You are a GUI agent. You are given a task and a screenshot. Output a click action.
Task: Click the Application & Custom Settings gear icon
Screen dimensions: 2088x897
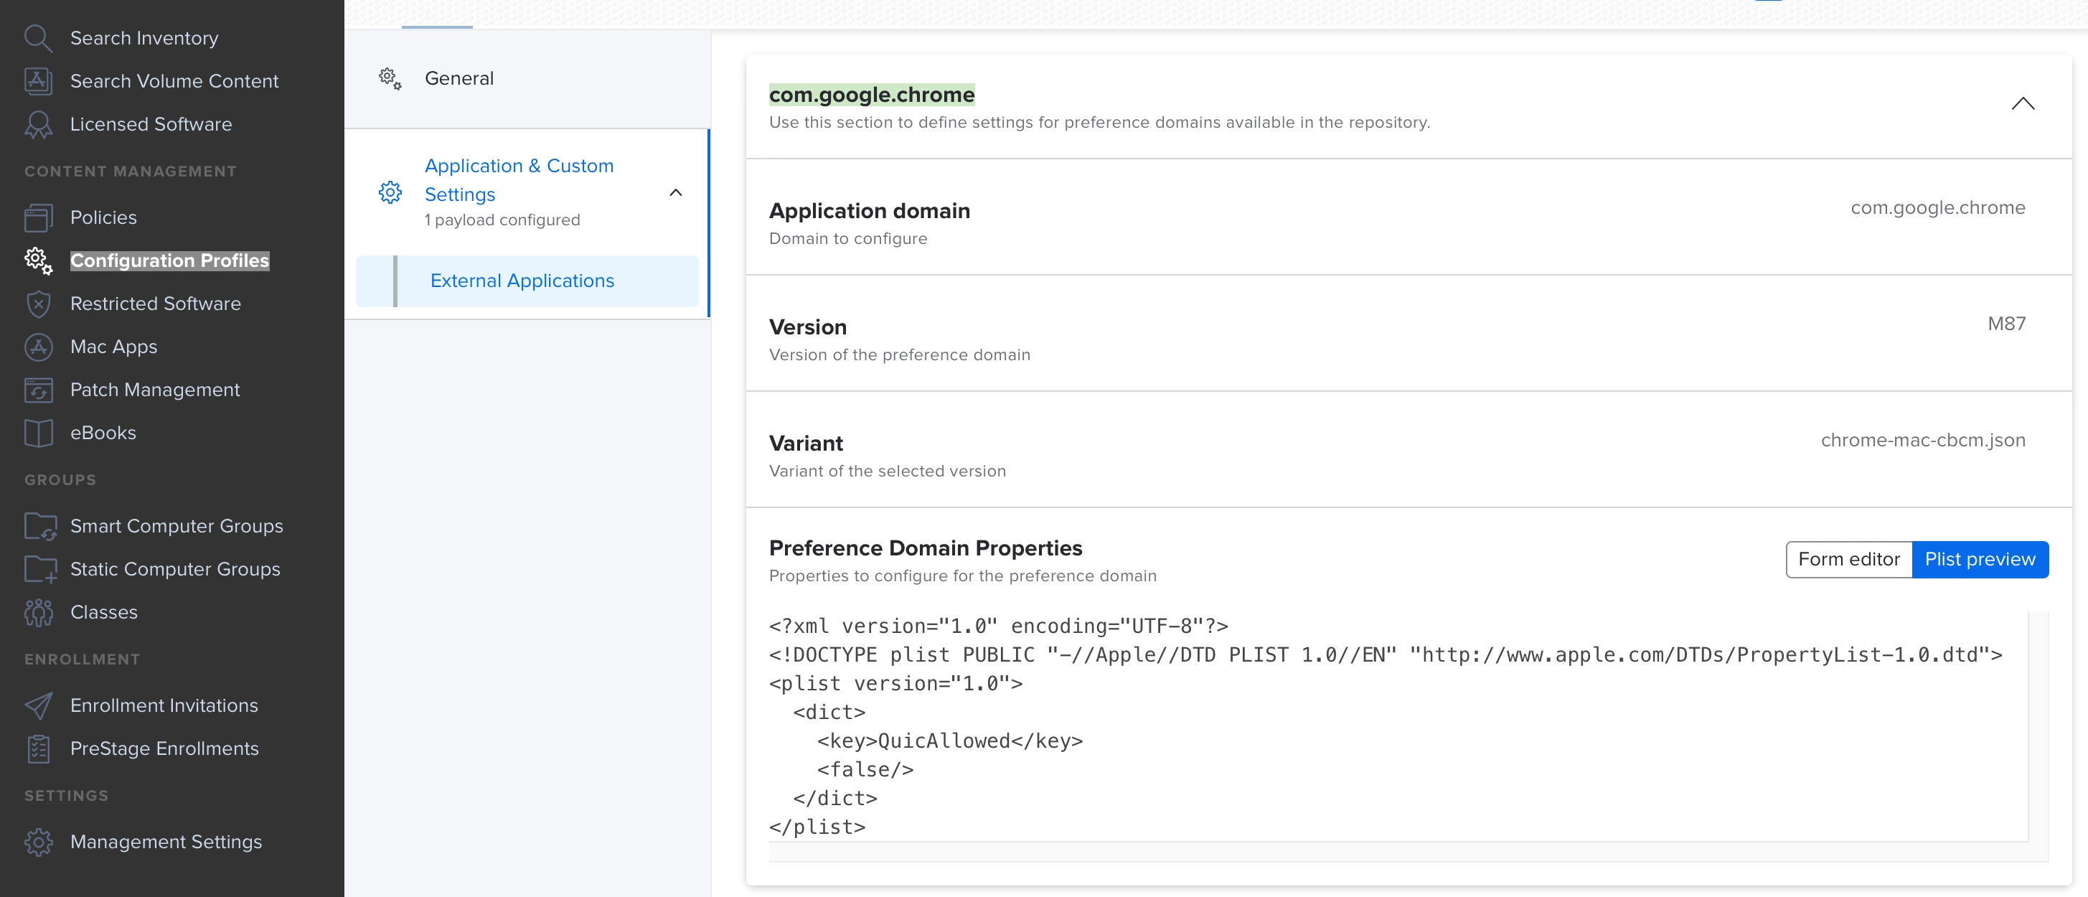point(390,192)
